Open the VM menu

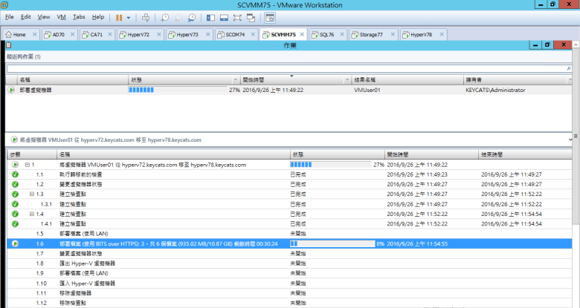pos(62,16)
